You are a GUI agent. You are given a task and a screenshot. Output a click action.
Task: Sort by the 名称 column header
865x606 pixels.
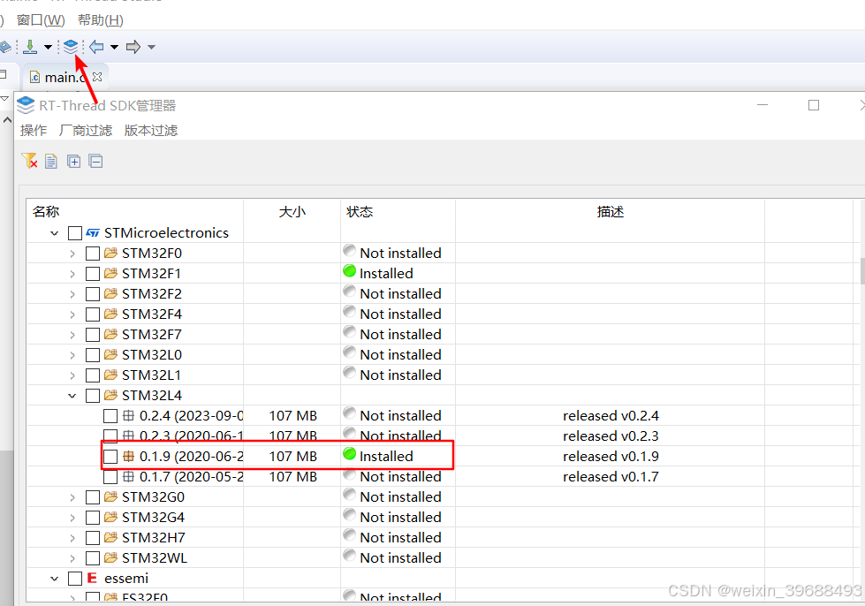135,212
